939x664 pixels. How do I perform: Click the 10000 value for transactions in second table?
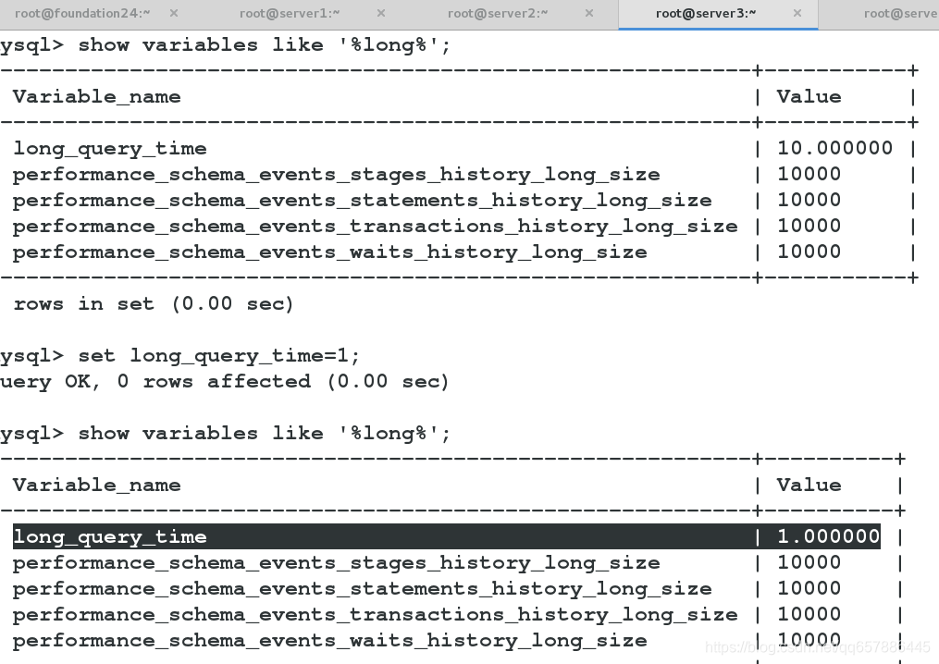(809, 614)
